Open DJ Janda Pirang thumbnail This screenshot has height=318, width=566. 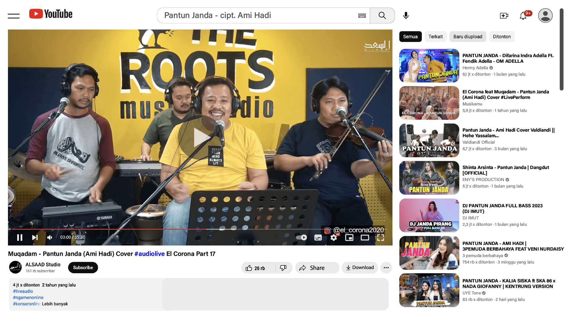(429, 216)
